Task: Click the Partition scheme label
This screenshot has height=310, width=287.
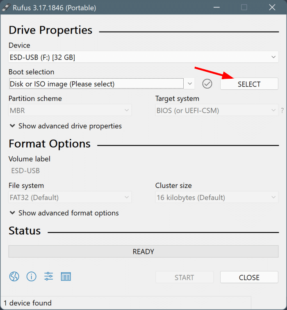Action: (35, 98)
